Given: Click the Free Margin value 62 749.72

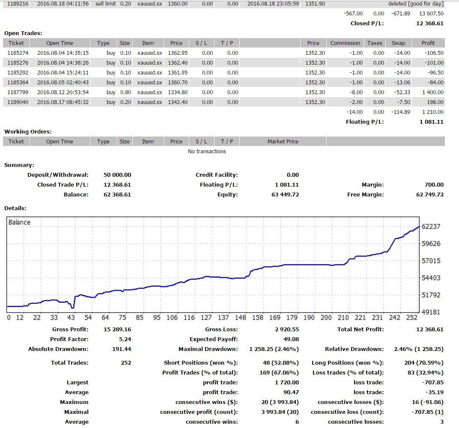Looking at the screenshot, I should tap(430, 195).
